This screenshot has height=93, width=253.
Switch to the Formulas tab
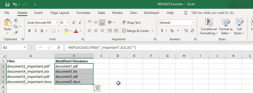coord(83,13)
